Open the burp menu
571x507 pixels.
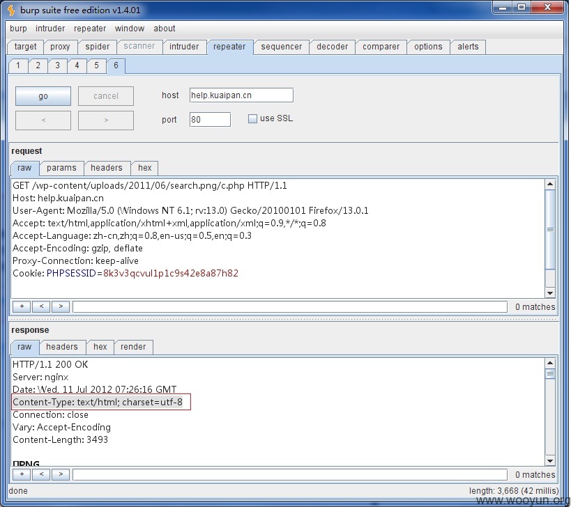tap(18, 29)
